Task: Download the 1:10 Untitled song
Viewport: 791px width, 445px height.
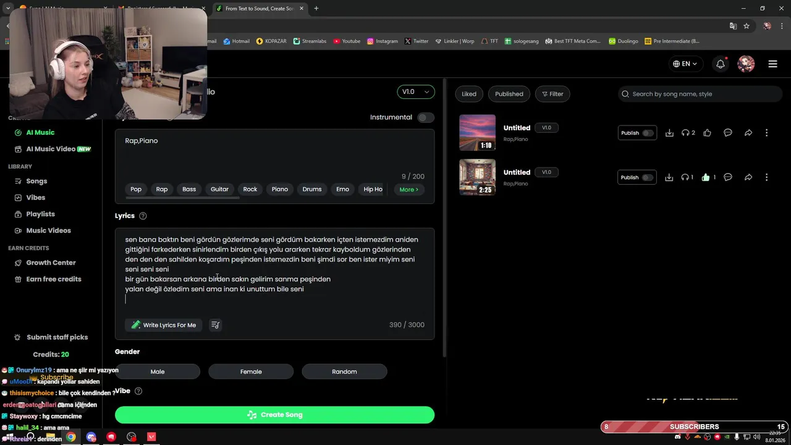Action: [669, 133]
